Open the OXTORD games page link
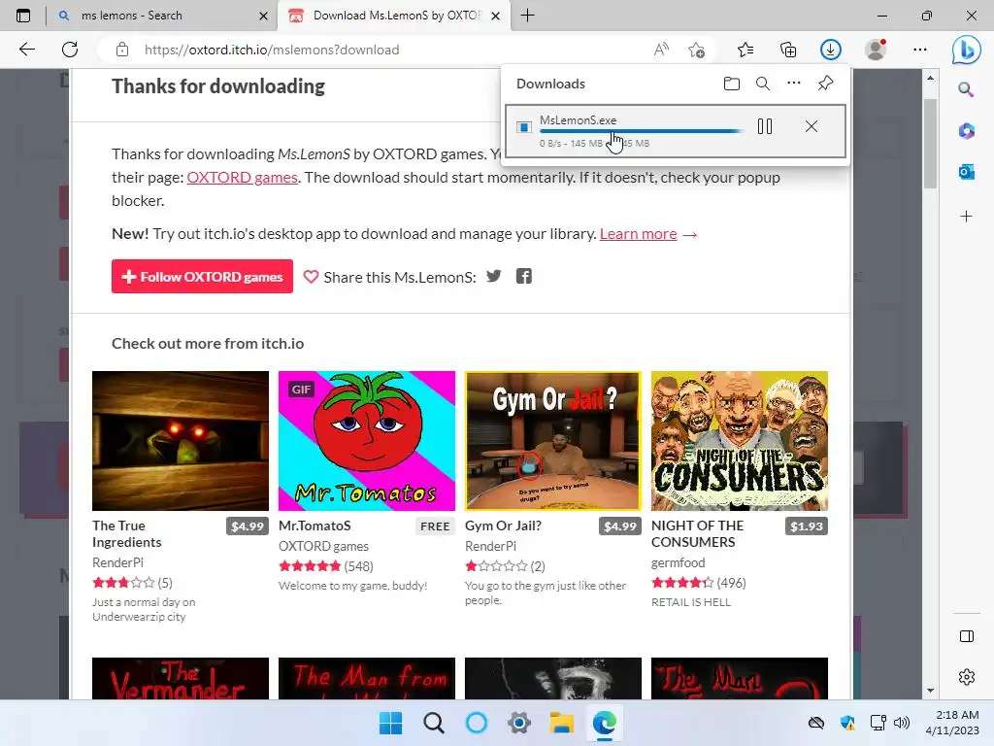 coord(242,177)
